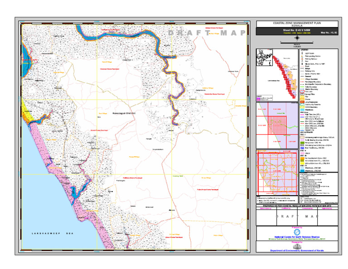Click the CRZ II pink legend swatch
Viewport: 348px width, 269px height.
pyautogui.click(x=302, y=154)
